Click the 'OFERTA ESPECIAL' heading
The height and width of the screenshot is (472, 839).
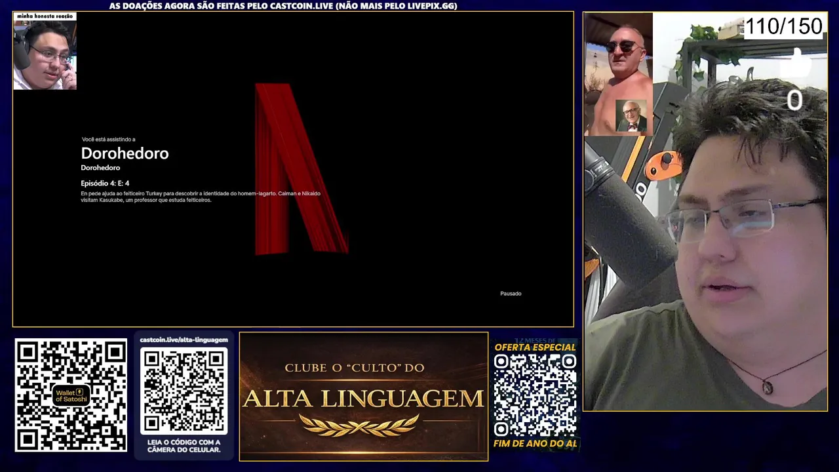(535, 347)
